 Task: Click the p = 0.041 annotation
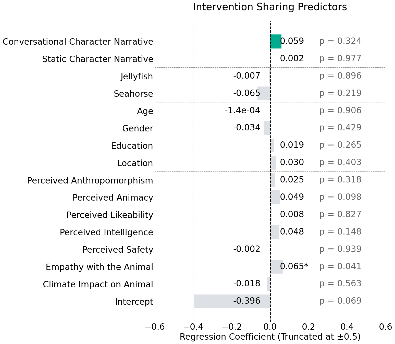click(x=340, y=266)
